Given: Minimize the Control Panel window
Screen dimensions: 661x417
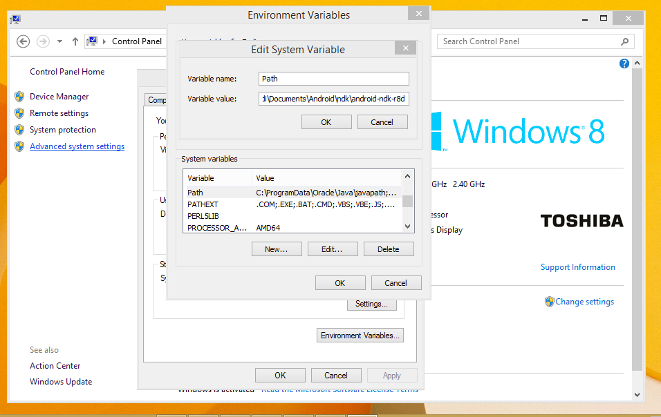Looking at the screenshot, I should point(585,19).
